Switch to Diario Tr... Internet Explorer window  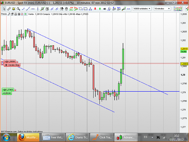(78, 137)
